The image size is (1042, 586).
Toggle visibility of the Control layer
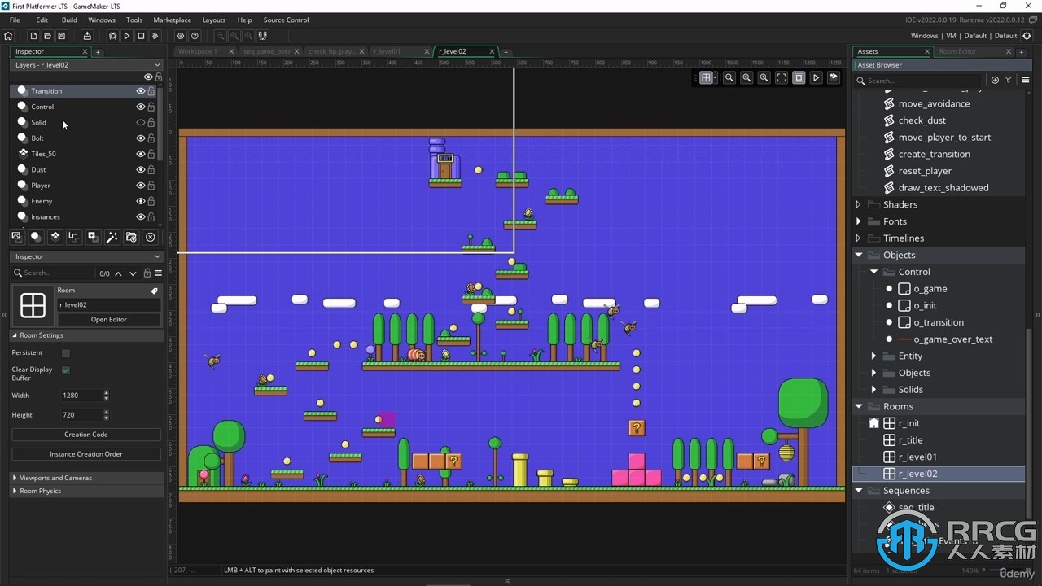[140, 107]
